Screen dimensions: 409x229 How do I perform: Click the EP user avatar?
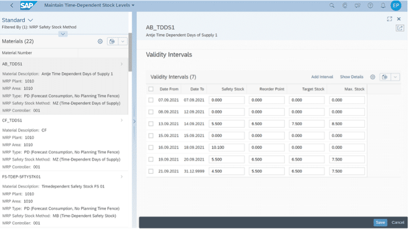pyautogui.click(x=396, y=5)
